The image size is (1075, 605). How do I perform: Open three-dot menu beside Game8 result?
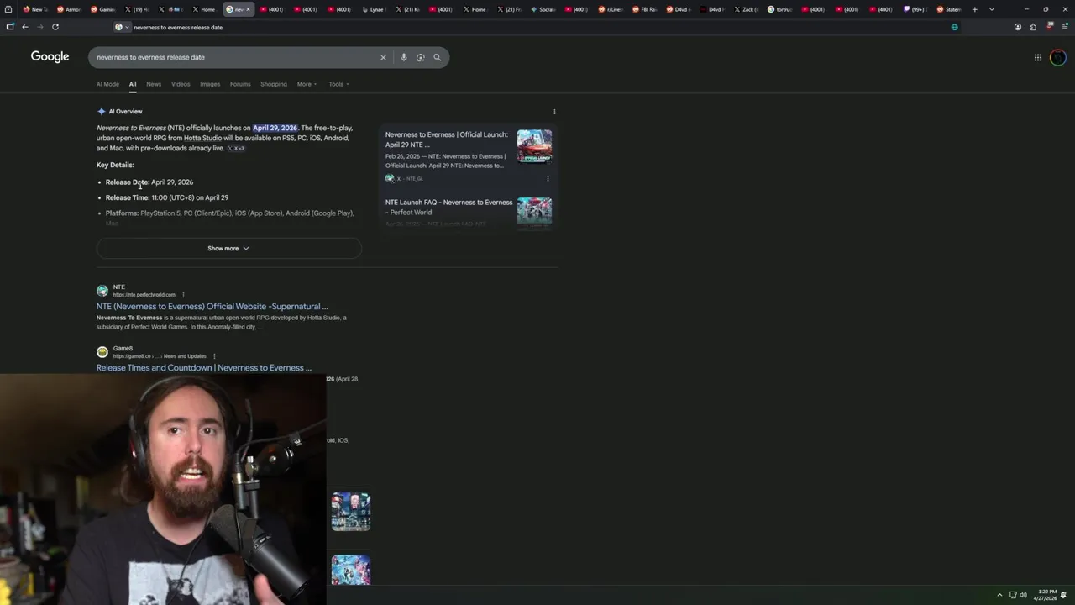(x=214, y=356)
